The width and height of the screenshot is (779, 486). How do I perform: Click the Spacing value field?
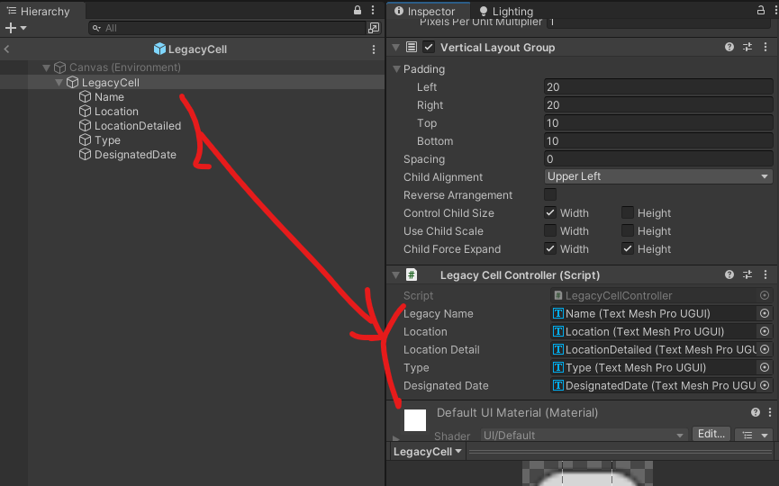658,159
